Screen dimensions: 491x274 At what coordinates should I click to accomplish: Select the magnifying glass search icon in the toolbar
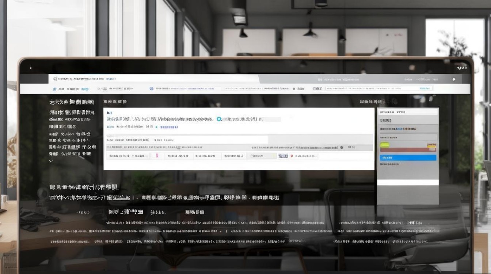[x=98, y=88]
